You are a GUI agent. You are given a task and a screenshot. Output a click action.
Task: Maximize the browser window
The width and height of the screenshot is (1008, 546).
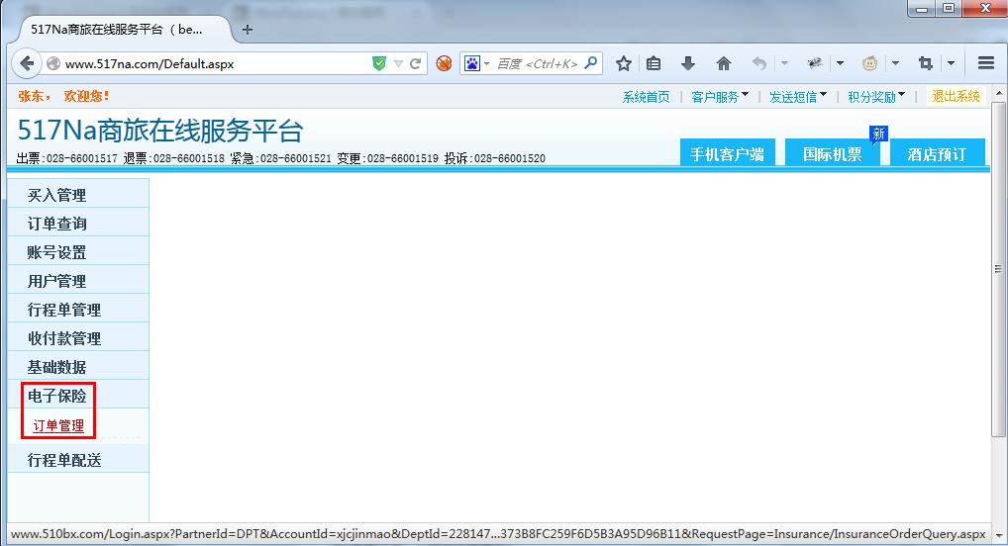click(x=949, y=8)
